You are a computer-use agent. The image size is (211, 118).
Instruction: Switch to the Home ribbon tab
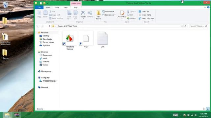coord(48,8)
